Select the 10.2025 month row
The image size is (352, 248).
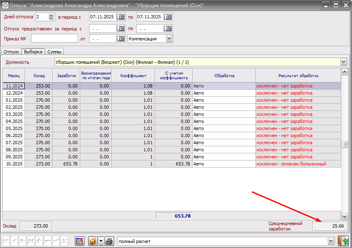(14, 164)
